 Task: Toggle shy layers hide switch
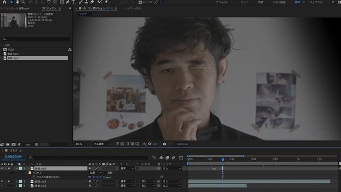[x=161, y=158]
